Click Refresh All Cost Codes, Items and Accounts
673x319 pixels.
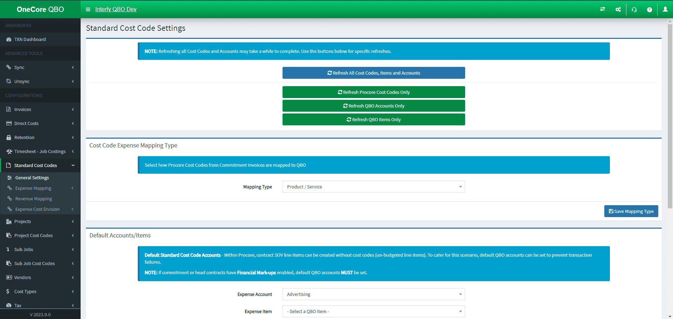373,73
